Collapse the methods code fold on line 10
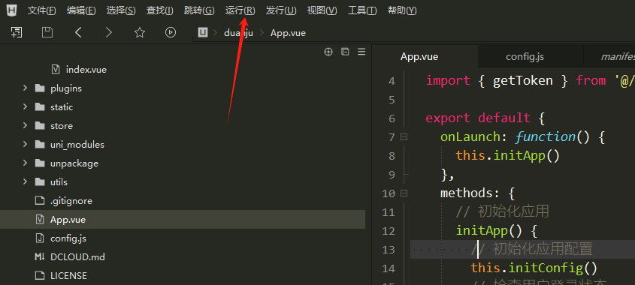 (x=404, y=193)
